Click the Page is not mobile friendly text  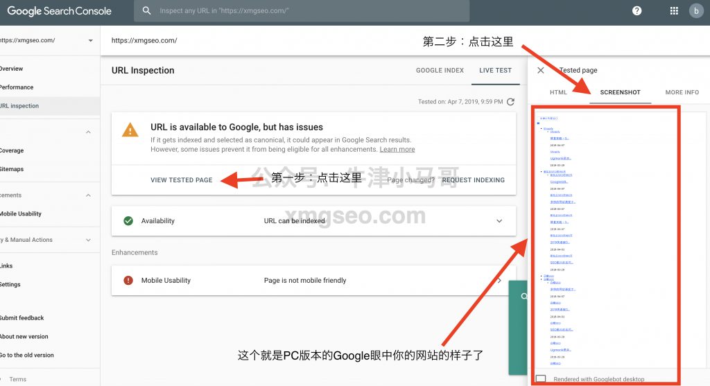pos(305,281)
